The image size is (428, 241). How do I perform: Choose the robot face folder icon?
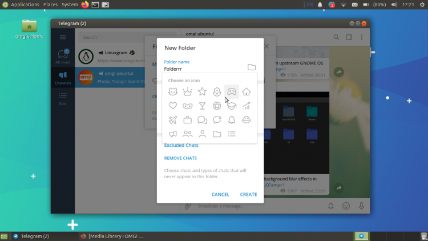point(247,120)
